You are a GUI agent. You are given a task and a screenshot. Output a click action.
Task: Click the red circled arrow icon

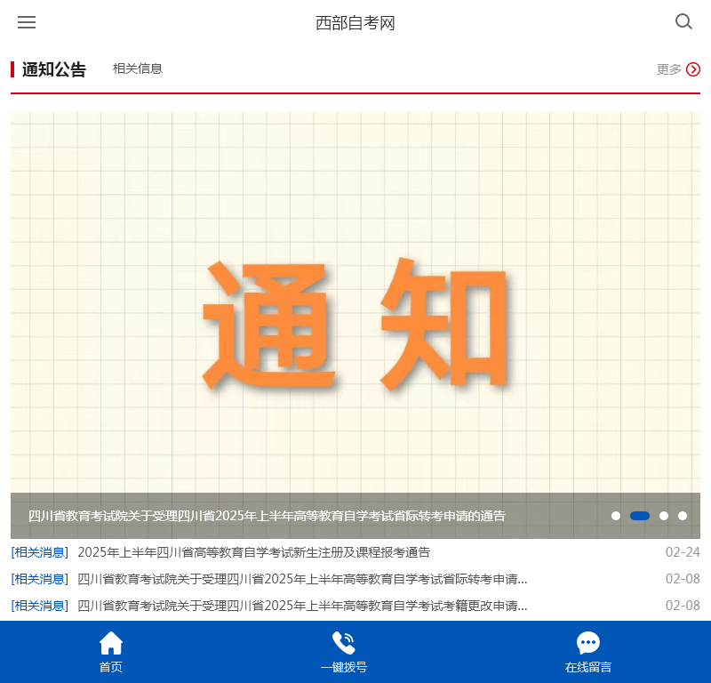click(693, 69)
